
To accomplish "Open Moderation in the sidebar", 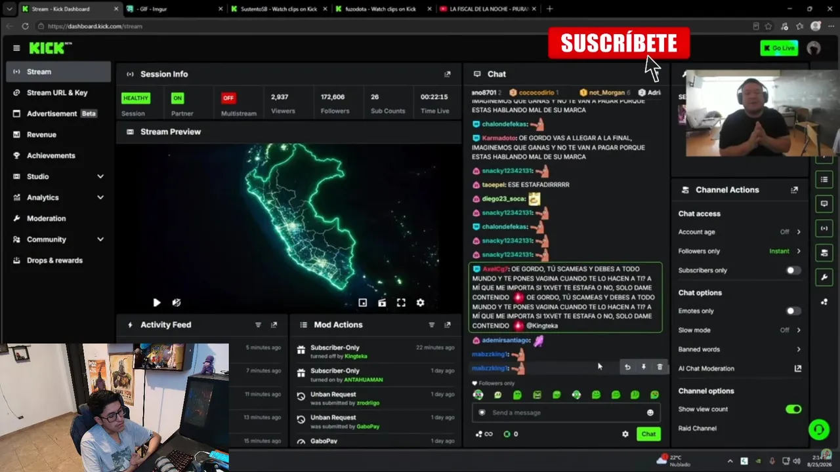I will coord(58,218).
